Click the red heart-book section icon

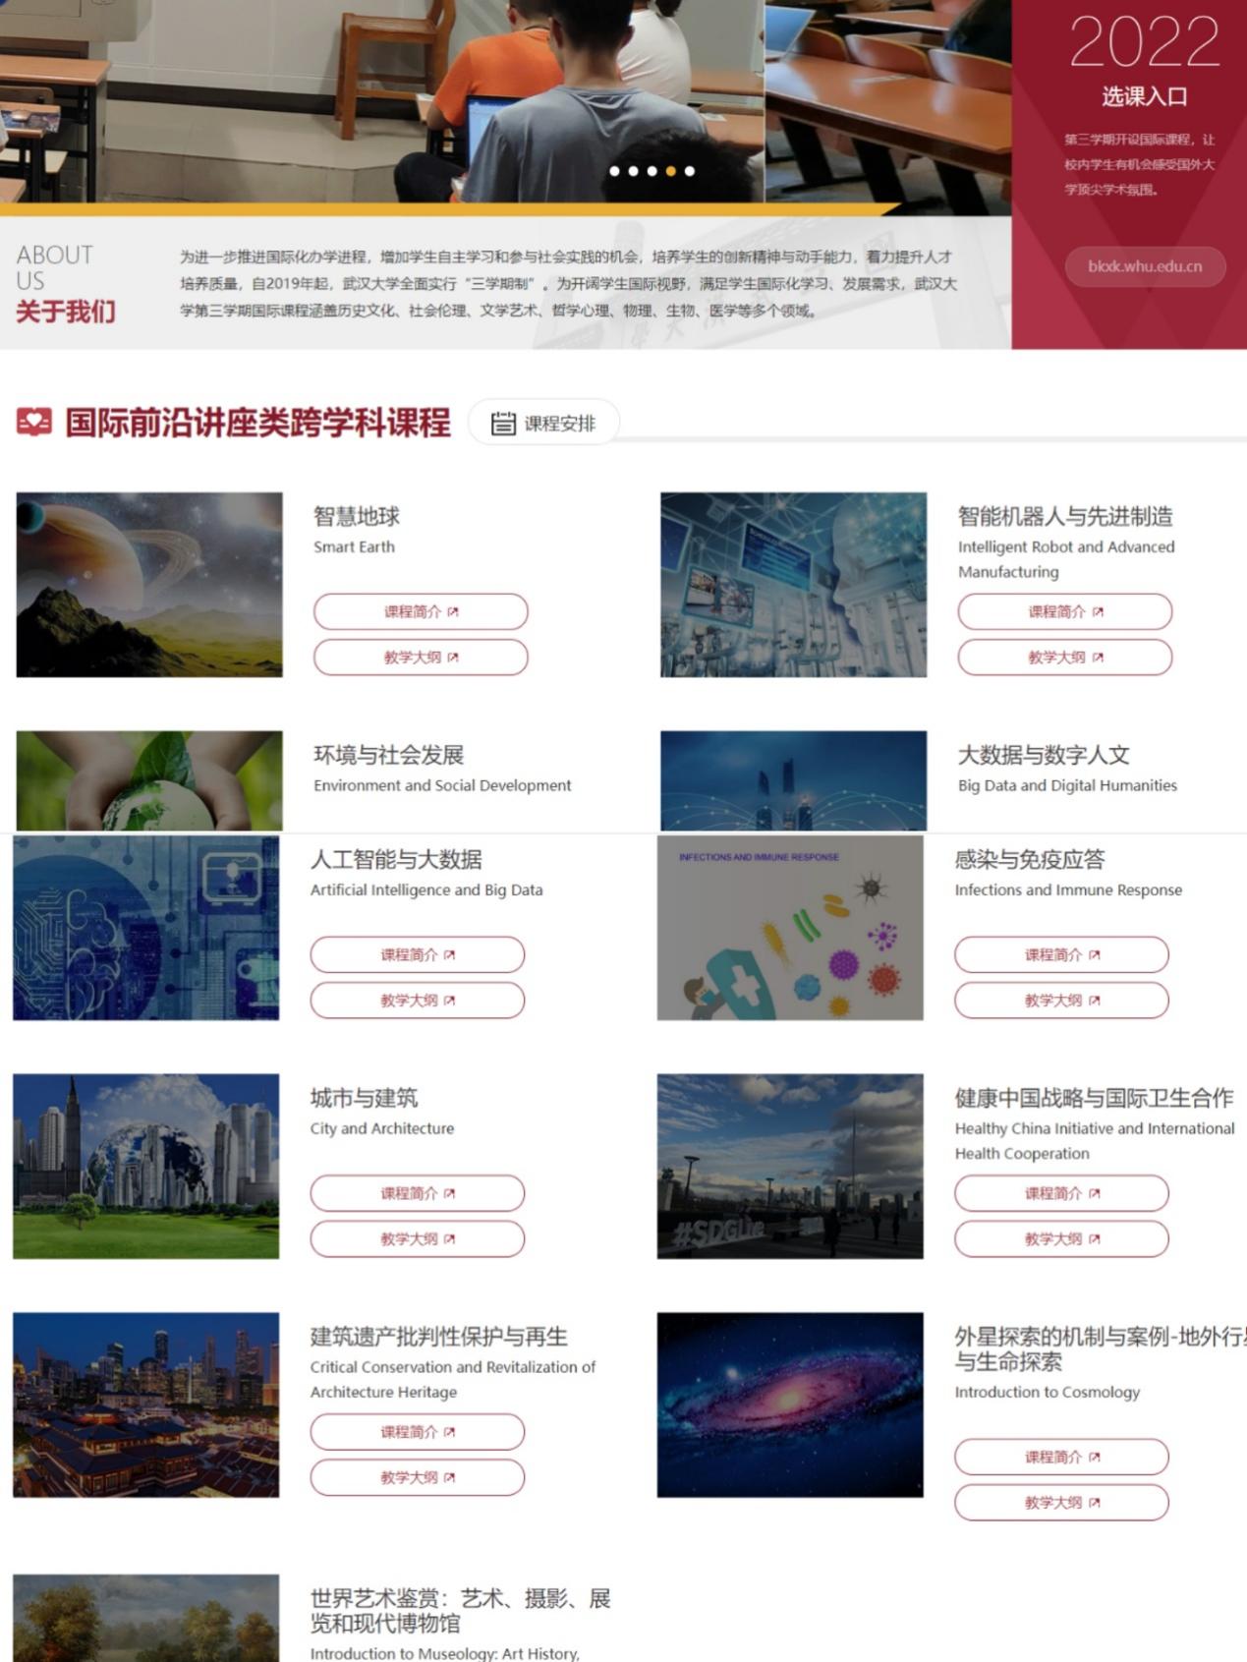click(34, 423)
